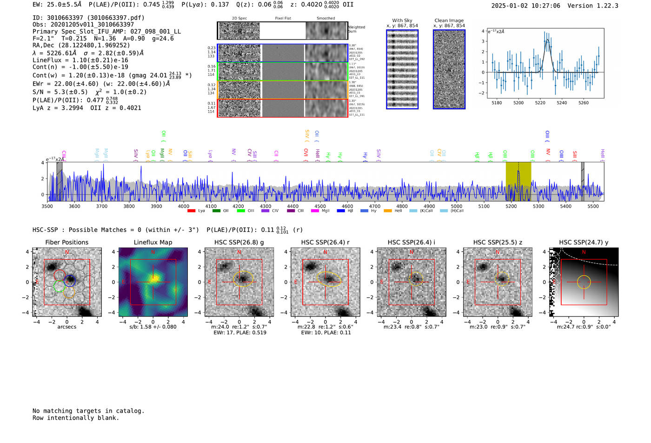The height and width of the screenshot is (443, 651).
Task: Click the 2025-01-02 10:27:06 timestamp
Action: pyautogui.click(x=526, y=6)
